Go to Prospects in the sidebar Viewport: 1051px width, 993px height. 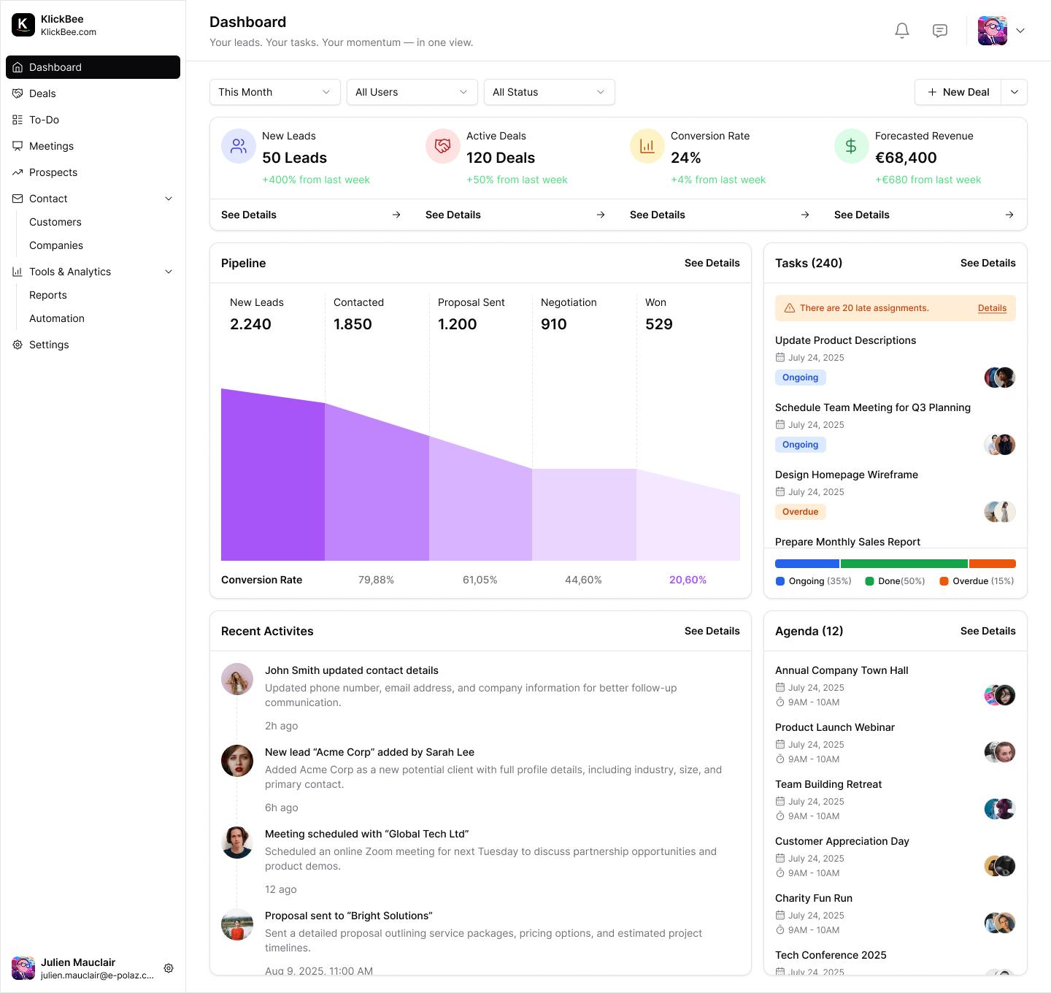click(x=53, y=172)
